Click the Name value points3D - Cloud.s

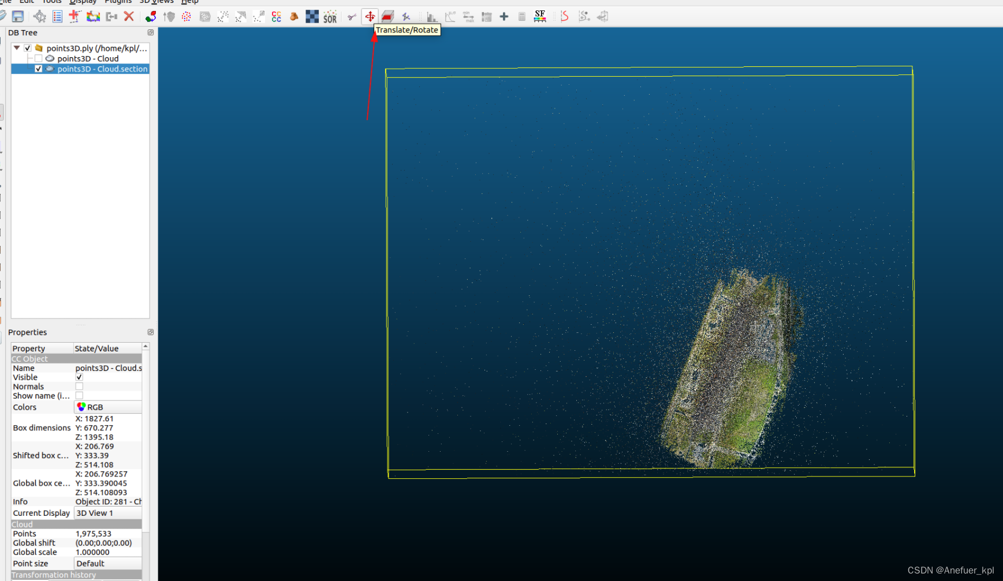pos(109,368)
